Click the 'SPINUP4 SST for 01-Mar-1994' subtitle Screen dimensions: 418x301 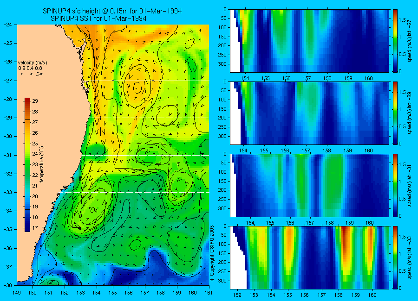click(98, 19)
